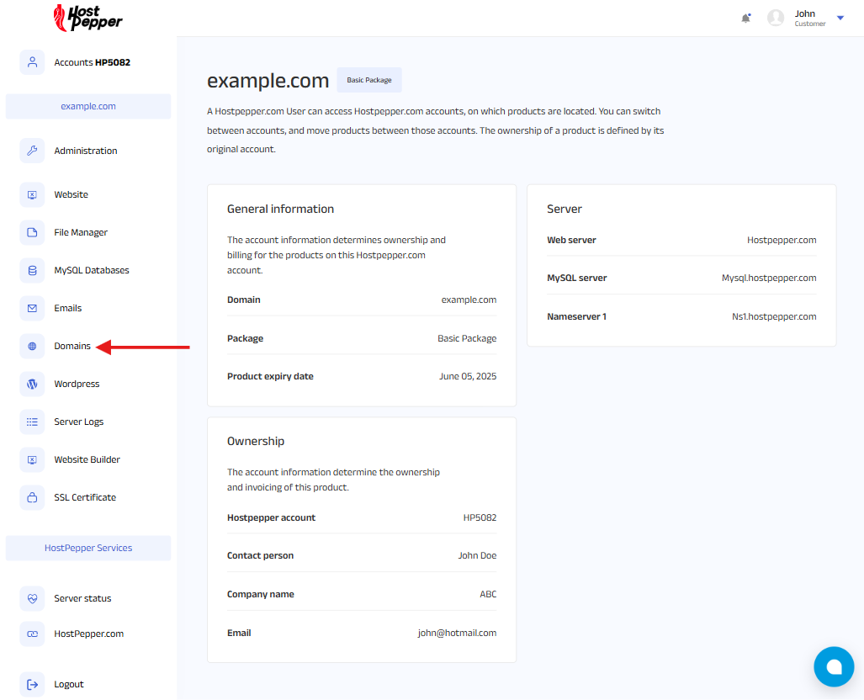Screen dimensions: 864x700
Task: Click the Basic Package badge button
Action: 369,80
